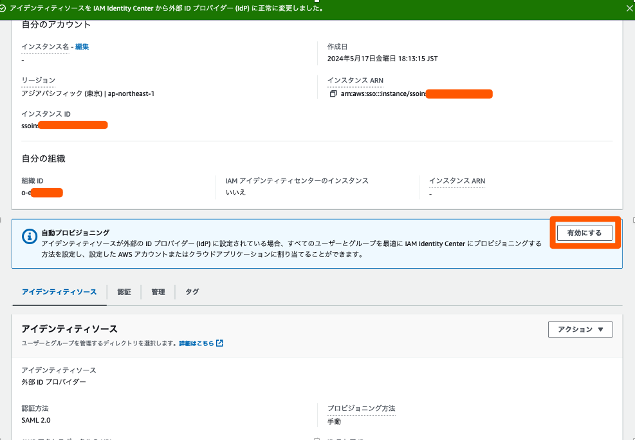Click the 認証方法 label
635x440 pixels.
click(35, 408)
